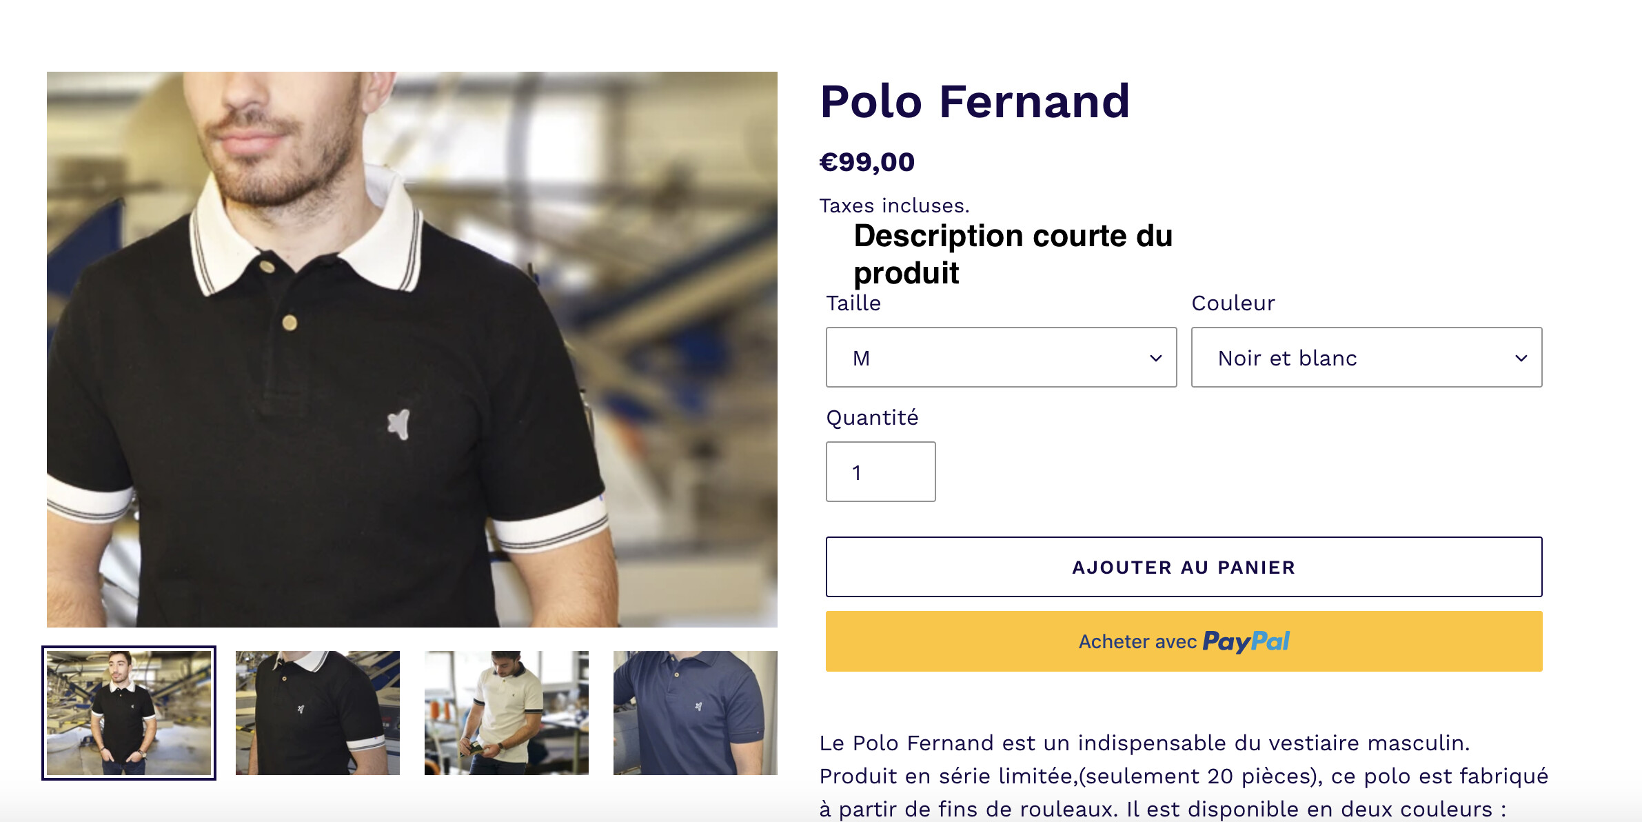Viewport: 1642px width, 822px height.
Task: Select the first thumbnail of full-length black polo
Action: pos(129,712)
